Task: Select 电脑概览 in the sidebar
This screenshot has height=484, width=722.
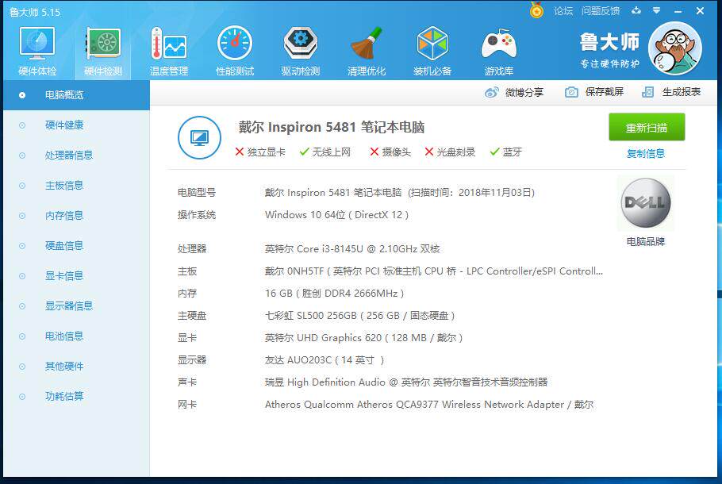Action: tap(76, 95)
